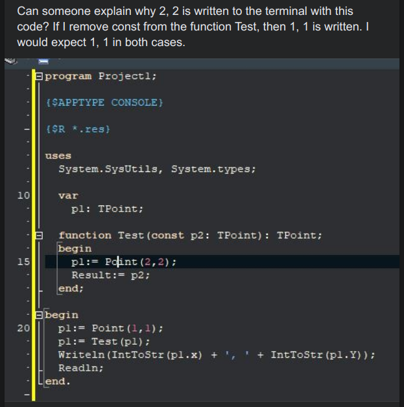The width and height of the screenshot is (404, 407).
Task: Click the {$APPTYPE CONSOLE} directive
Action: pyautogui.click(x=104, y=103)
